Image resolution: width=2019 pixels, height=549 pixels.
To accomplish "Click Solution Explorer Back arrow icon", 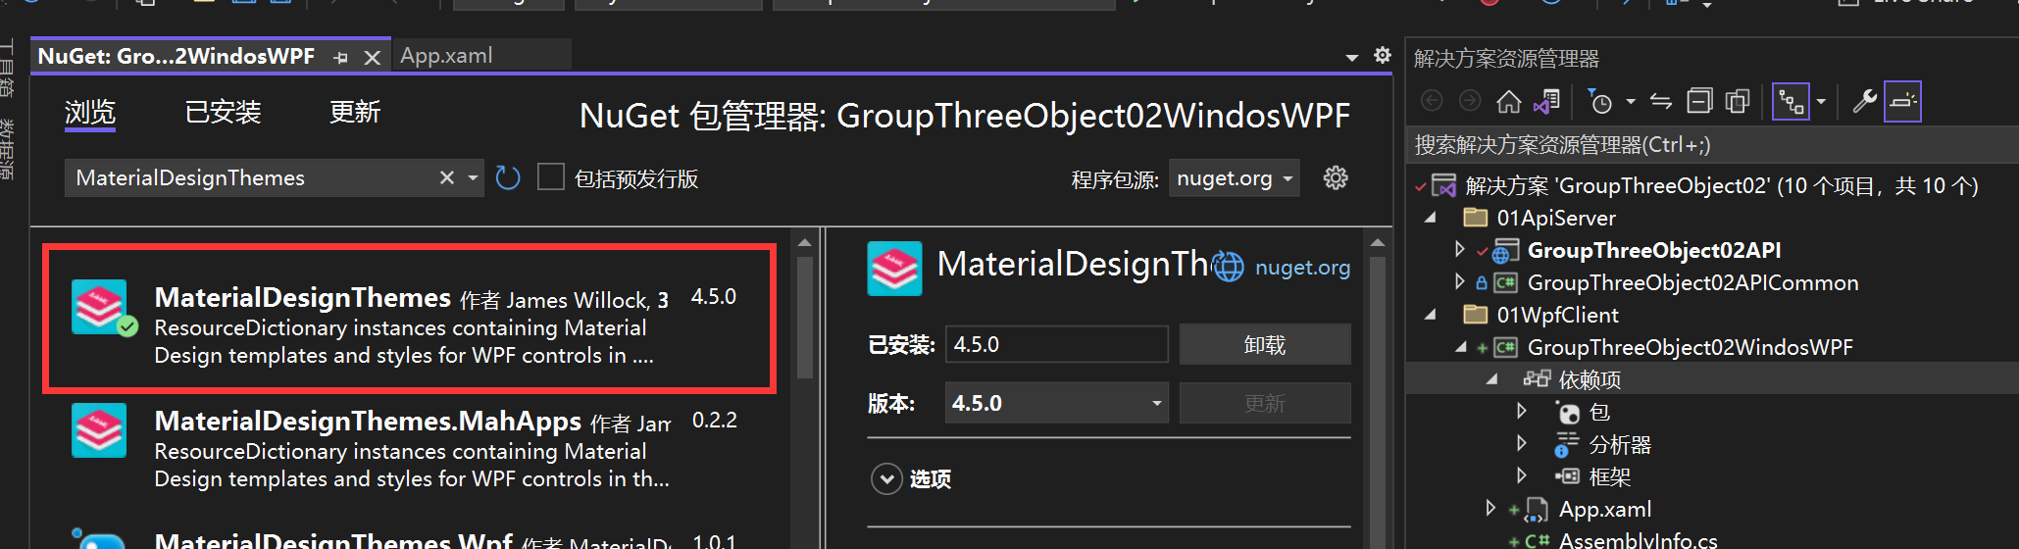I will [x=1432, y=101].
